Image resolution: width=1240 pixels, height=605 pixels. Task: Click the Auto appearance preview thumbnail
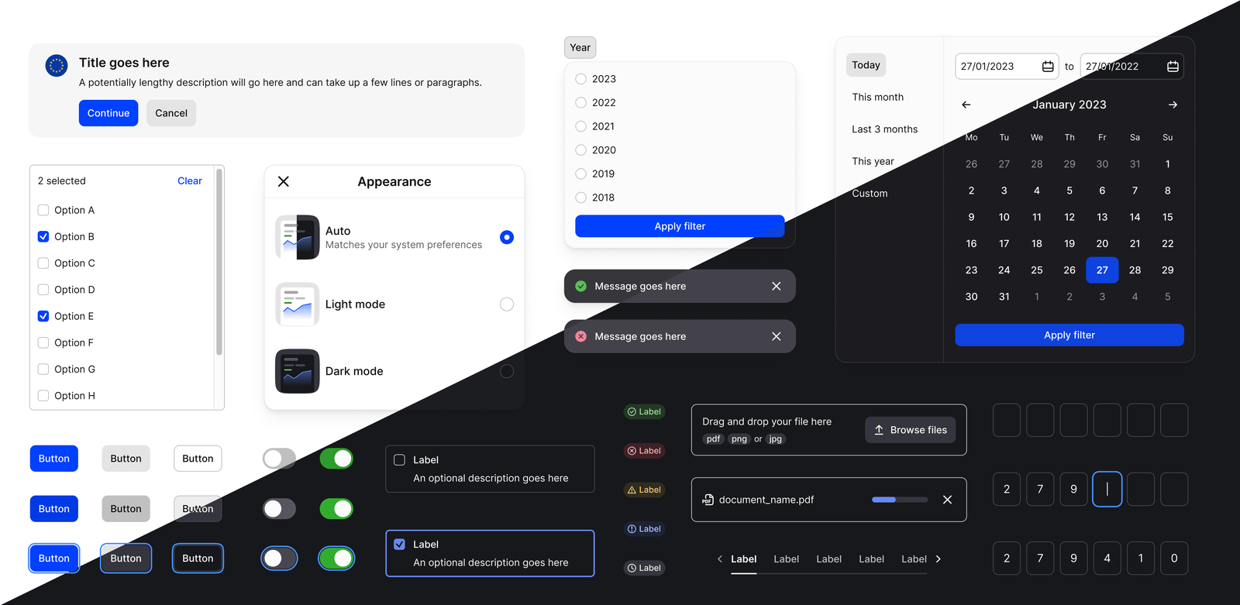pos(298,237)
